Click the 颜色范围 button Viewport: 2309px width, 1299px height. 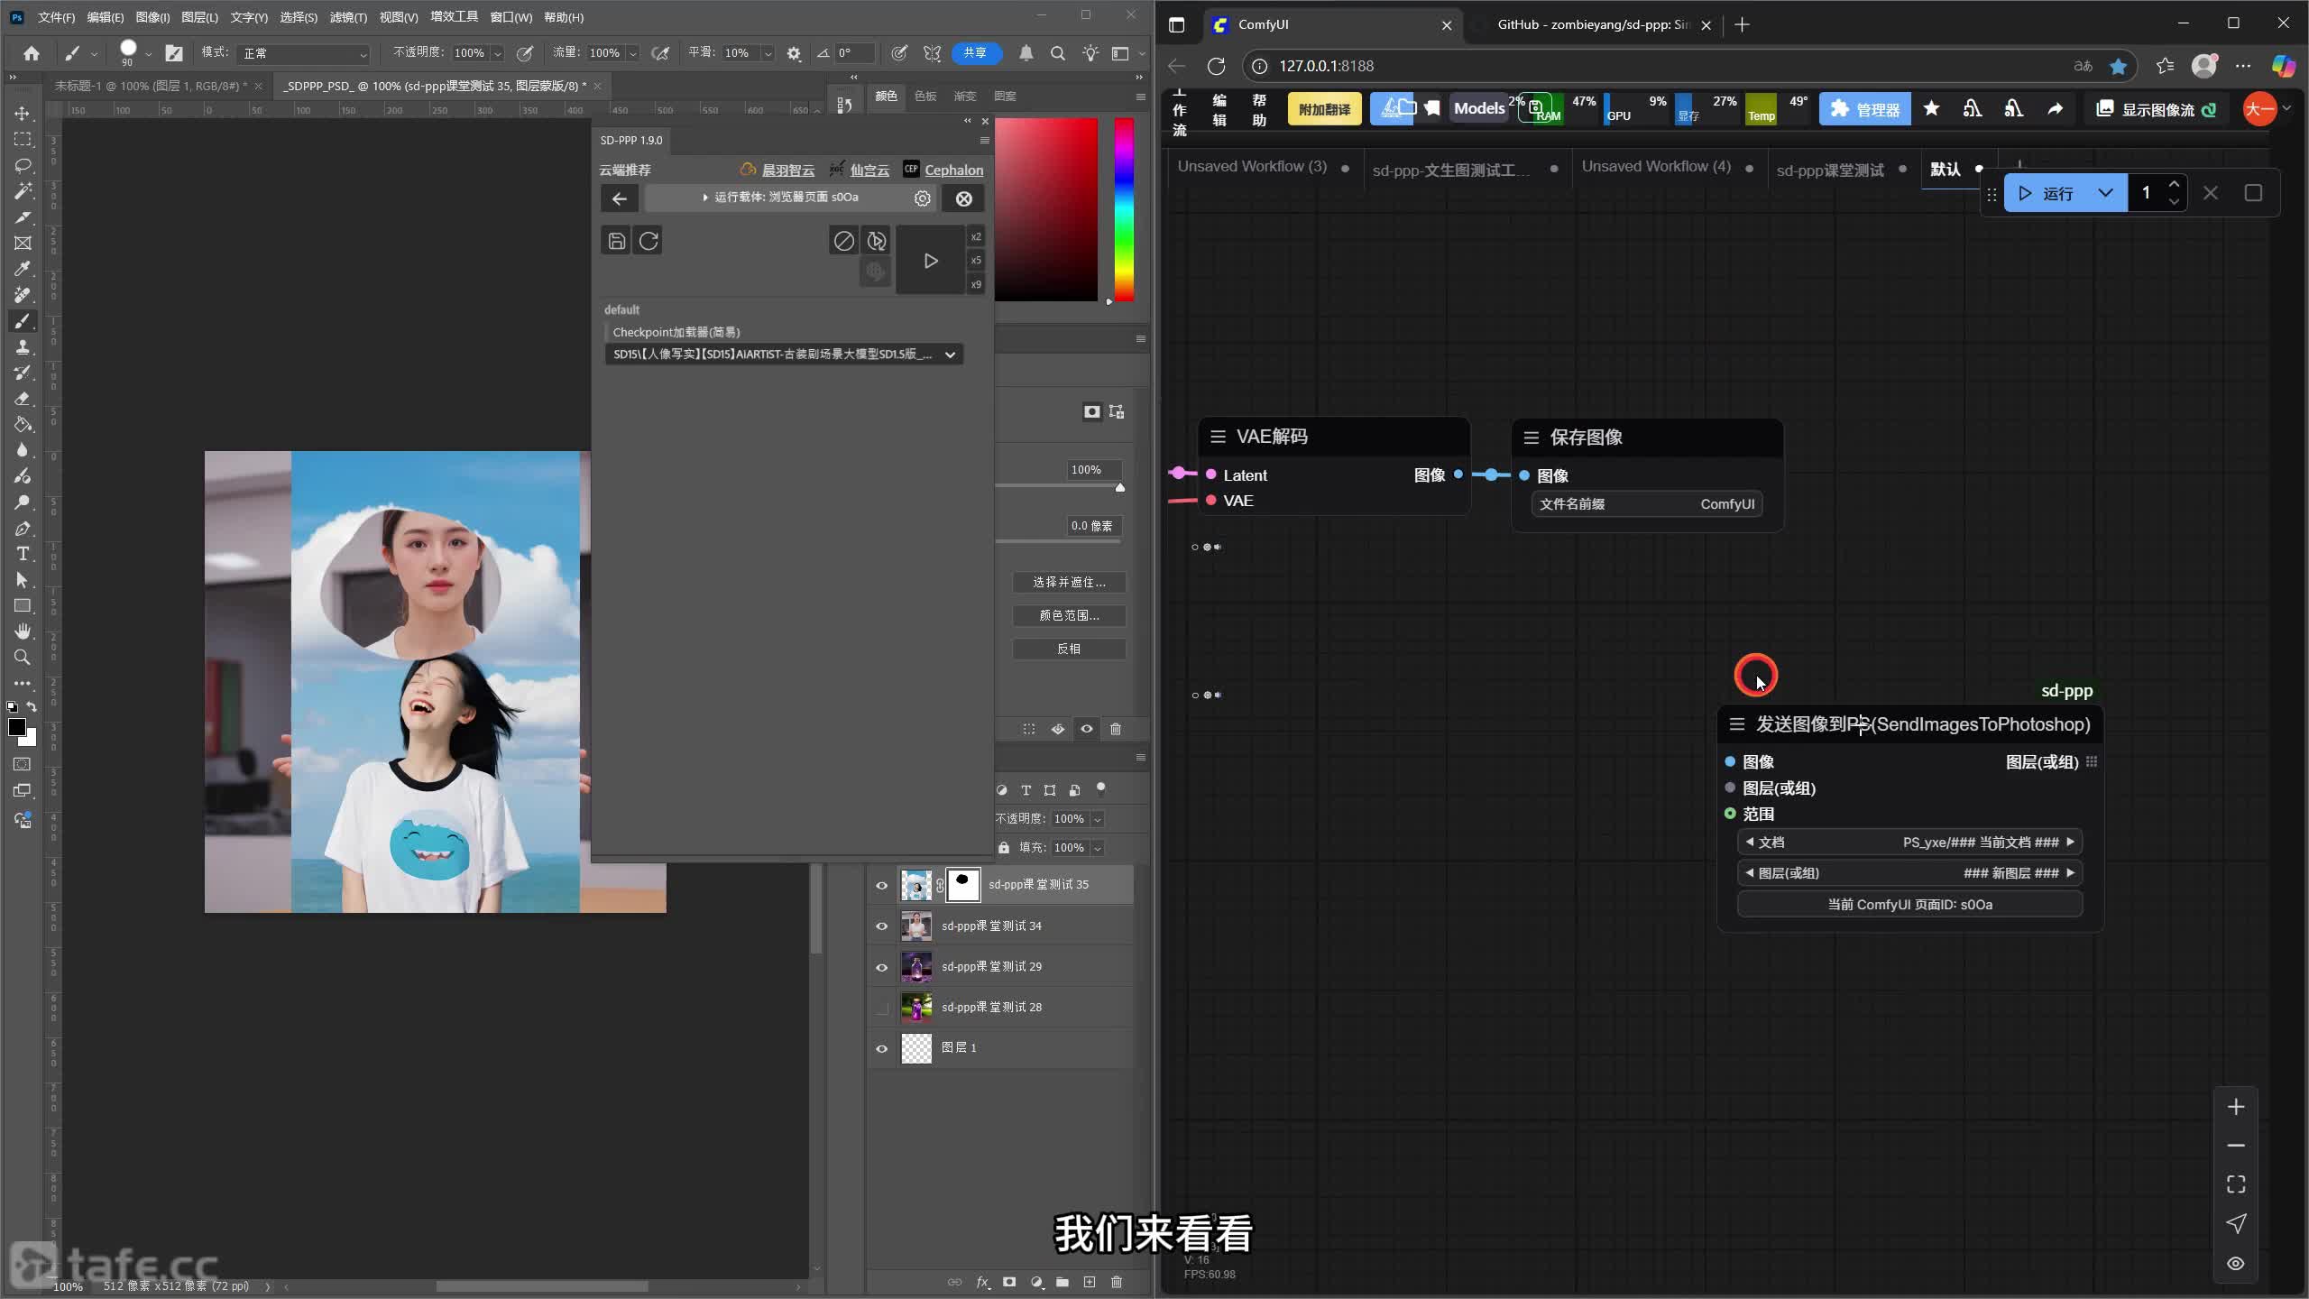pos(1069,615)
